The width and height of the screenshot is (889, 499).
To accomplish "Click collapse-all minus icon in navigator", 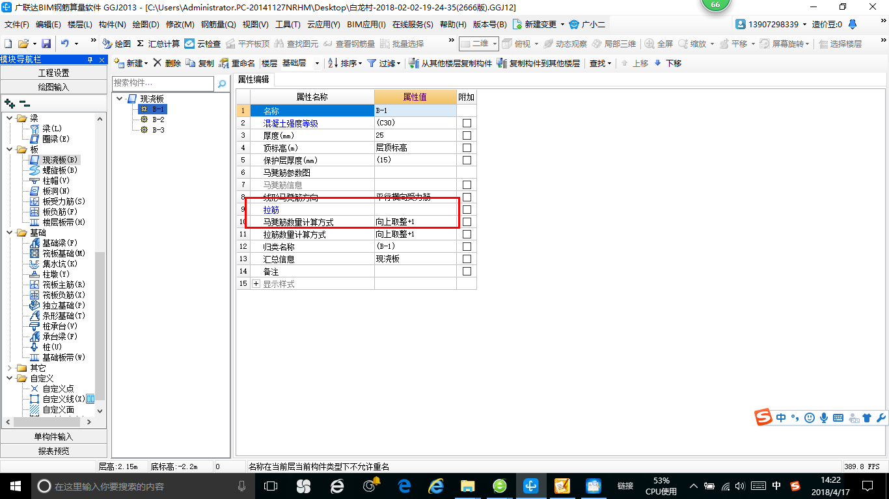I will [x=24, y=103].
